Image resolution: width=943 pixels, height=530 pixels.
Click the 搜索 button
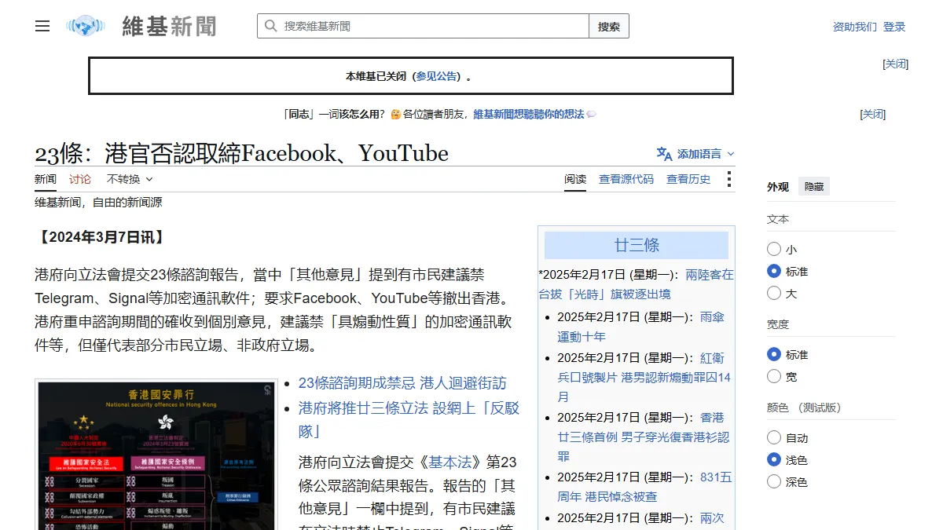pyautogui.click(x=609, y=26)
